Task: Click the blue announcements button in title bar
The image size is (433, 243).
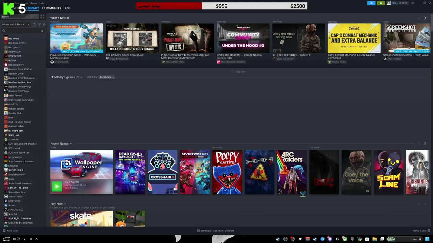Action: [371, 3]
